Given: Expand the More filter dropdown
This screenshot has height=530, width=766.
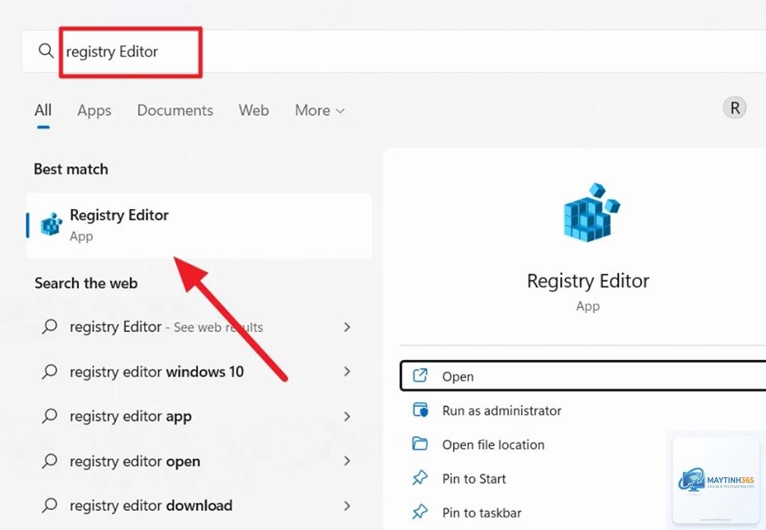Looking at the screenshot, I should 319,110.
